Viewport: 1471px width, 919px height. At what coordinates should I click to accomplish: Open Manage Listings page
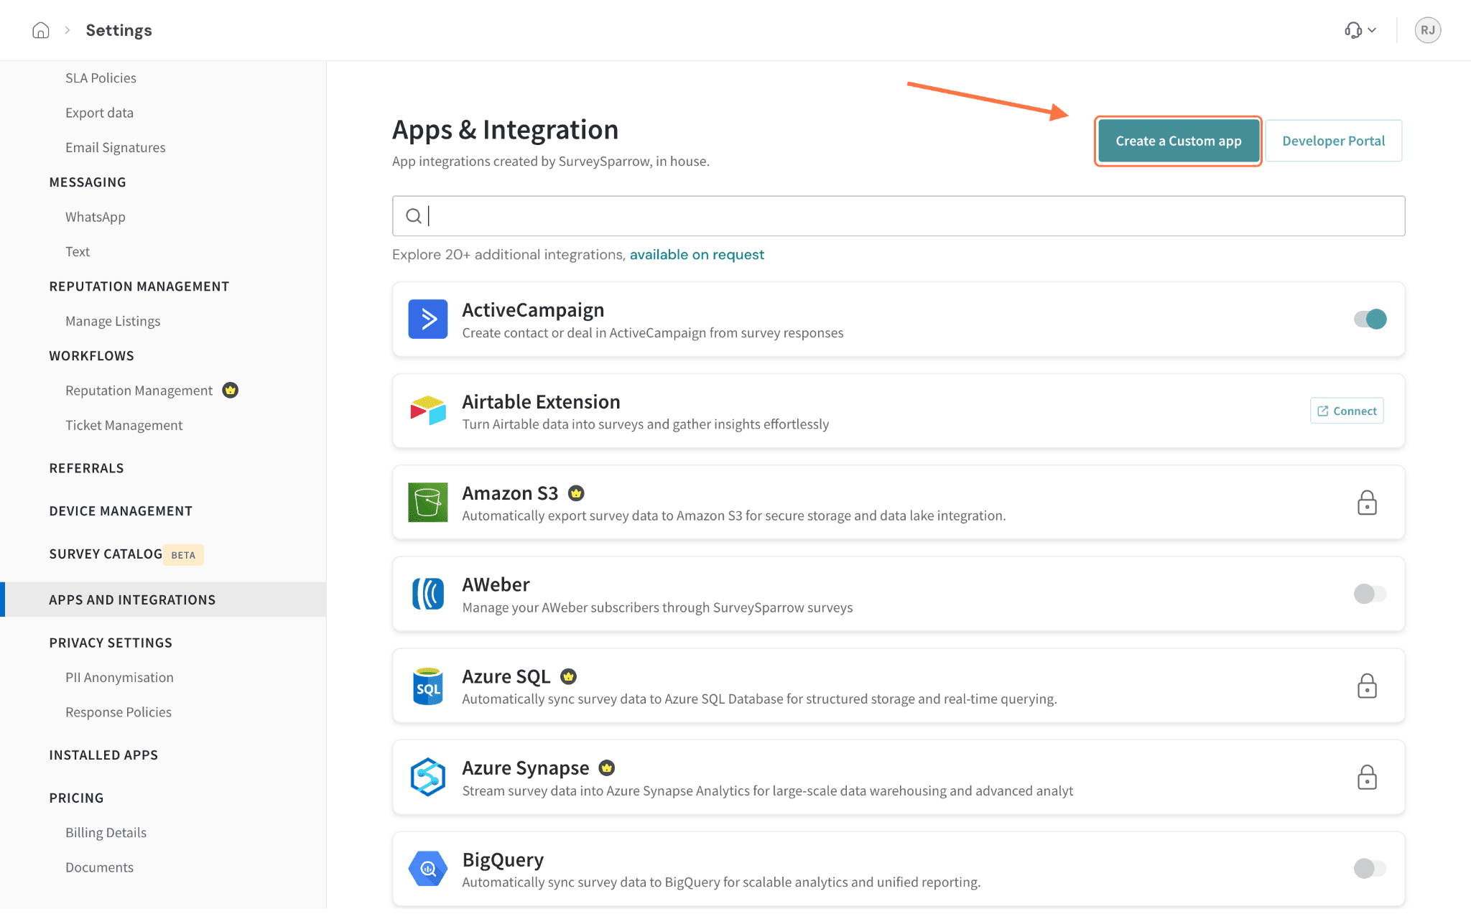point(113,321)
